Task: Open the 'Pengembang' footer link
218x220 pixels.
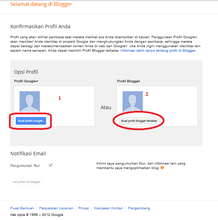Action: (x=139, y=208)
